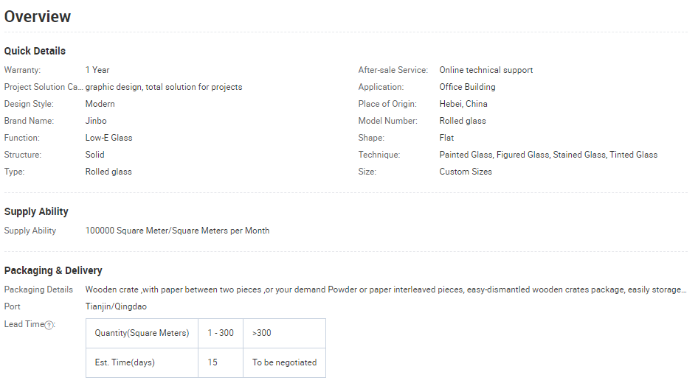Click the 100000 Square Meter supply value
The width and height of the screenshot is (698, 386).
pos(177,231)
